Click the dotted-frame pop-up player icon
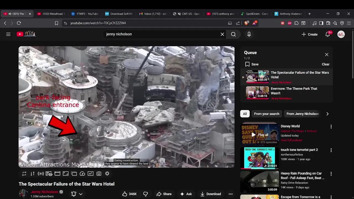This screenshot has width=354, height=199. click(74, 174)
